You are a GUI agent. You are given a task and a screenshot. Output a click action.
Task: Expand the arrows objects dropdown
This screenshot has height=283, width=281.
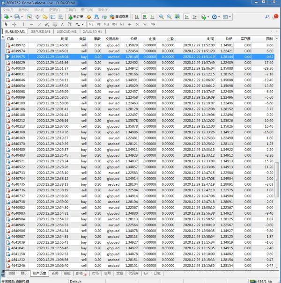point(83,24)
